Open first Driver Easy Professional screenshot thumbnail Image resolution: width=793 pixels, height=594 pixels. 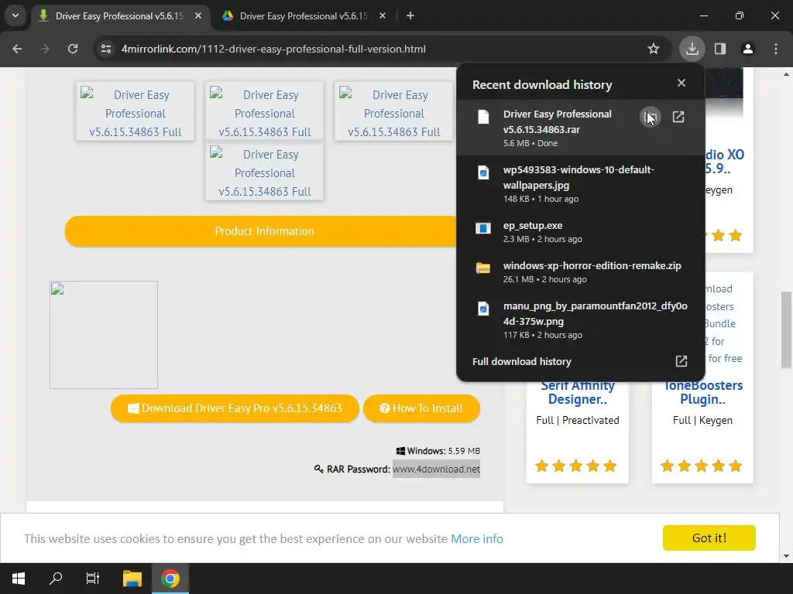click(x=135, y=111)
